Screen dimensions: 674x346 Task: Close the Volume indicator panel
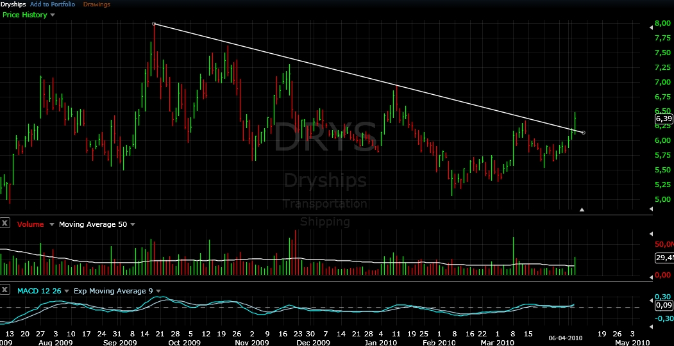pos(4,223)
